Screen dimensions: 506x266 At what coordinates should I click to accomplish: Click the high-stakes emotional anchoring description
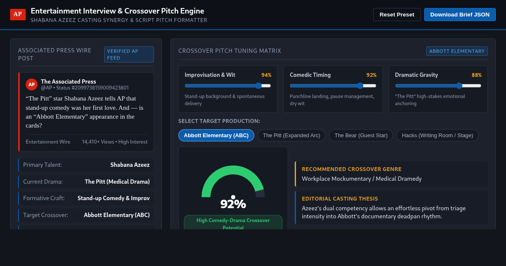pyautogui.click(x=430, y=100)
